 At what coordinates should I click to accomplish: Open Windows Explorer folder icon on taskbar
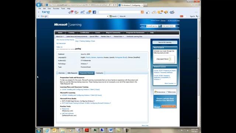(62, 130)
